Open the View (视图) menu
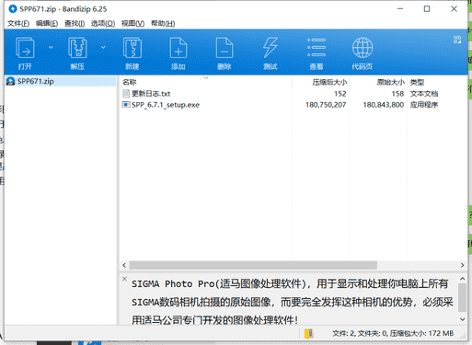Viewport: 472px width, 345px height. (x=132, y=24)
